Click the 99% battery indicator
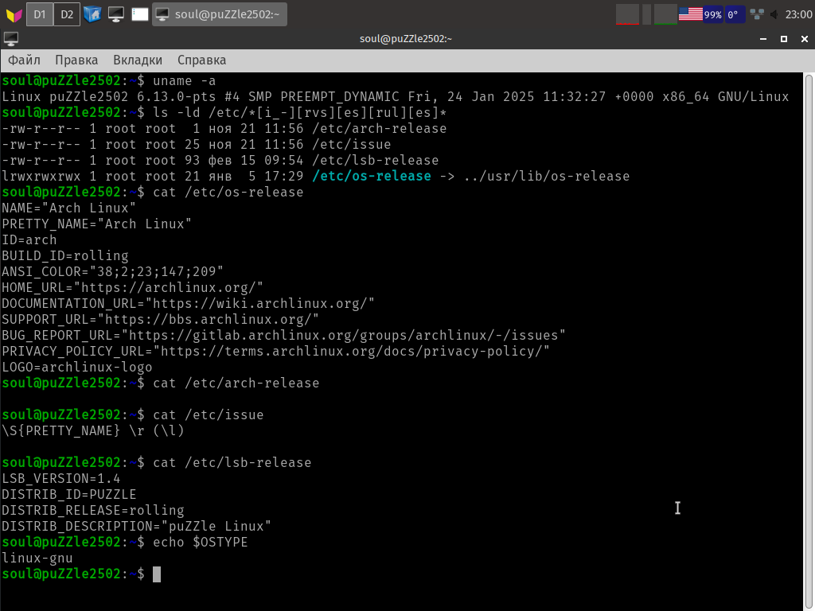Viewport: 815px width, 611px height. click(x=712, y=14)
